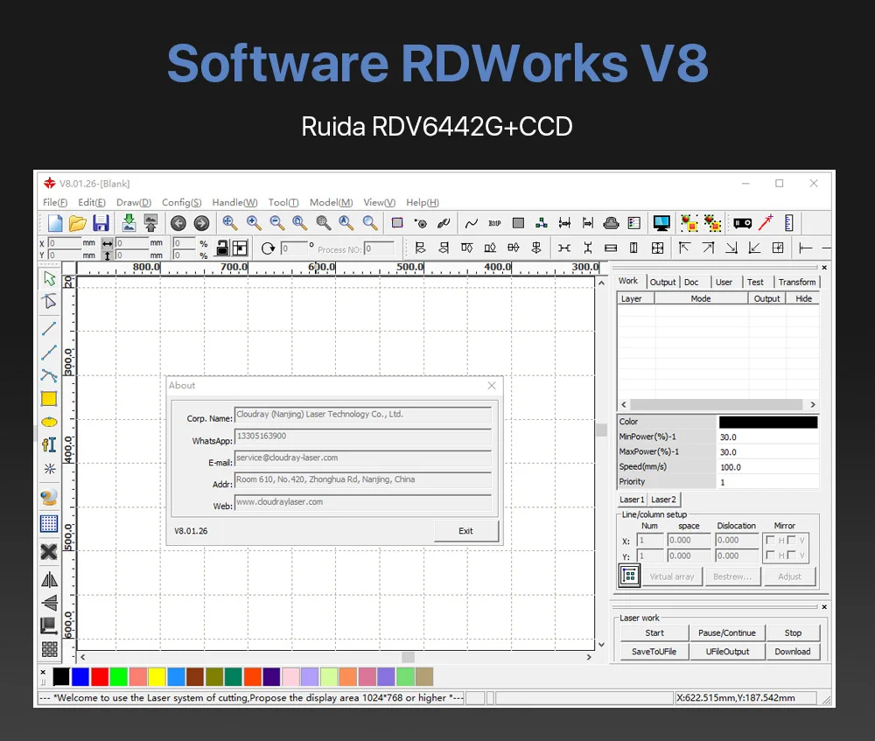
Task: Click the camera projector icon in toolbar
Action: point(742,223)
